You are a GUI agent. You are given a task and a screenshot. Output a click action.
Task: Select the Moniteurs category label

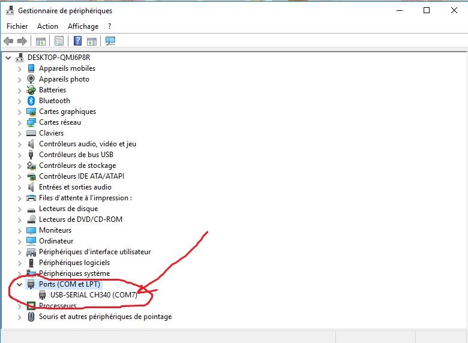click(x=55, y=230)
